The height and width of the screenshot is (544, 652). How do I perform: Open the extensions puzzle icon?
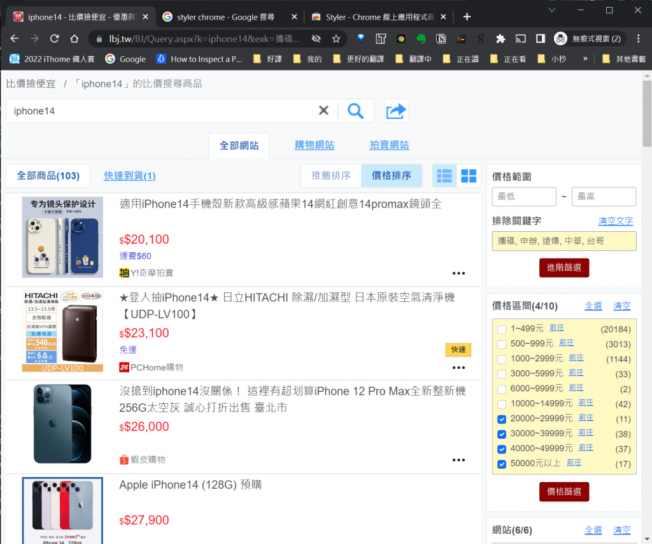500,39
